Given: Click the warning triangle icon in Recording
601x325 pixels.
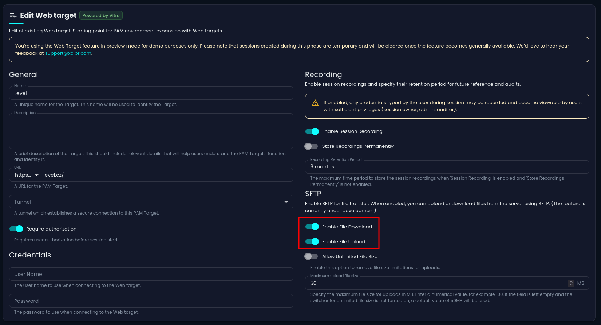Looking at the screenshot, I should [x=315, y=103].
